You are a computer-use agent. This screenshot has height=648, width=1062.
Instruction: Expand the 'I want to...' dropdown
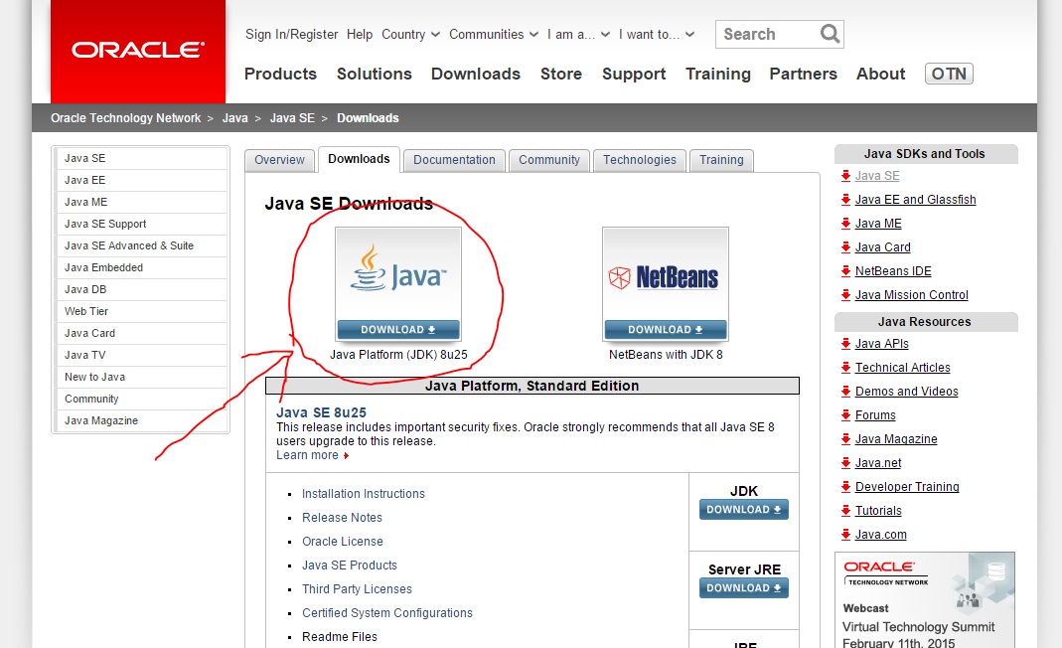pyautogui.click(x=657, y=35)
